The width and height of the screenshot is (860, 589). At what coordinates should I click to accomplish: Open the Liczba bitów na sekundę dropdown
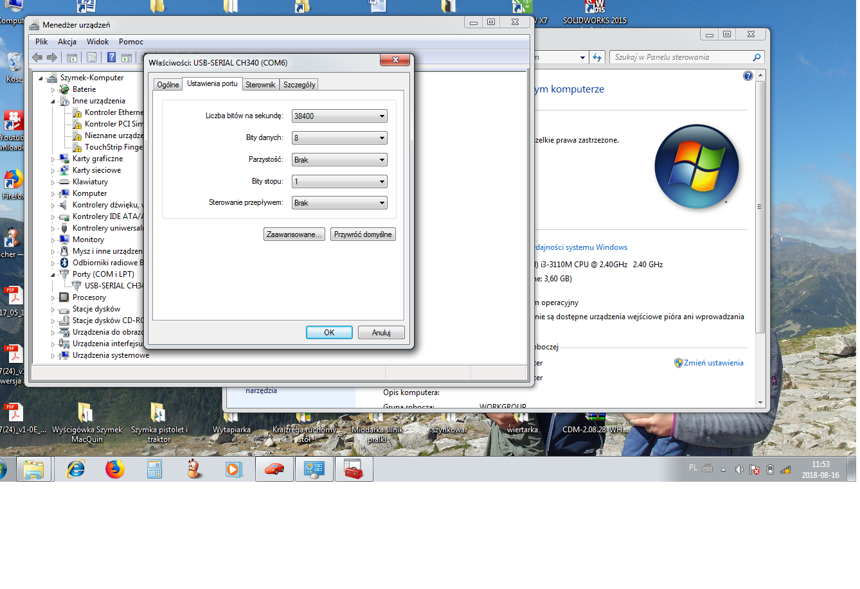[339, 116]
